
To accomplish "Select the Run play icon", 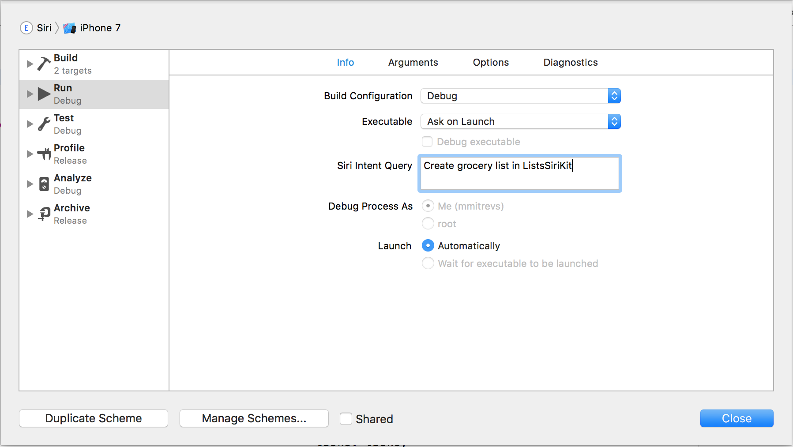I will (44, 94).
